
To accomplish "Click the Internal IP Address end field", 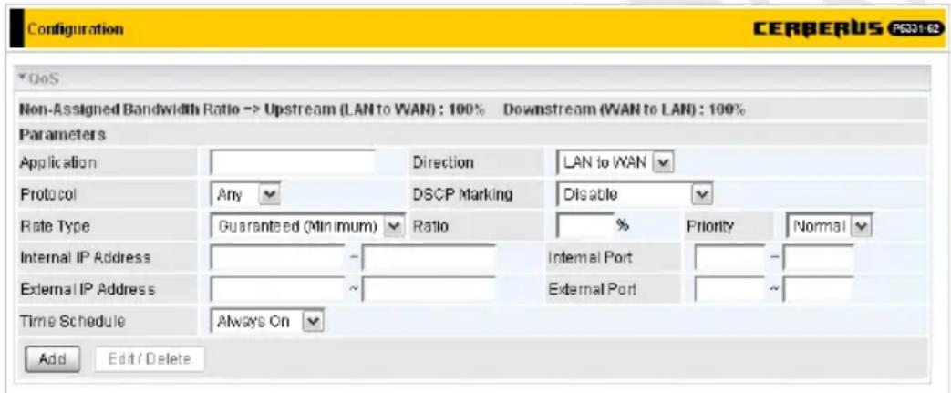I will click(x=429, y=258).
